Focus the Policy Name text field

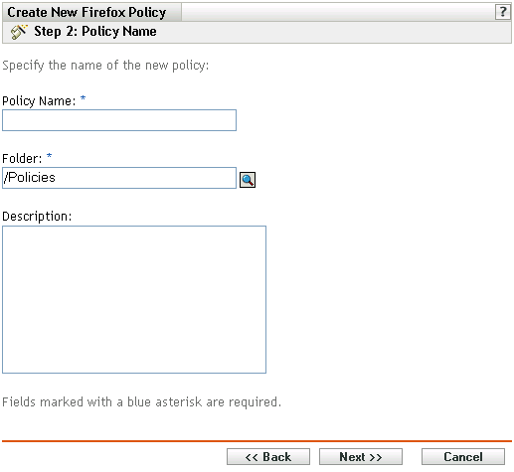point(119,120)
